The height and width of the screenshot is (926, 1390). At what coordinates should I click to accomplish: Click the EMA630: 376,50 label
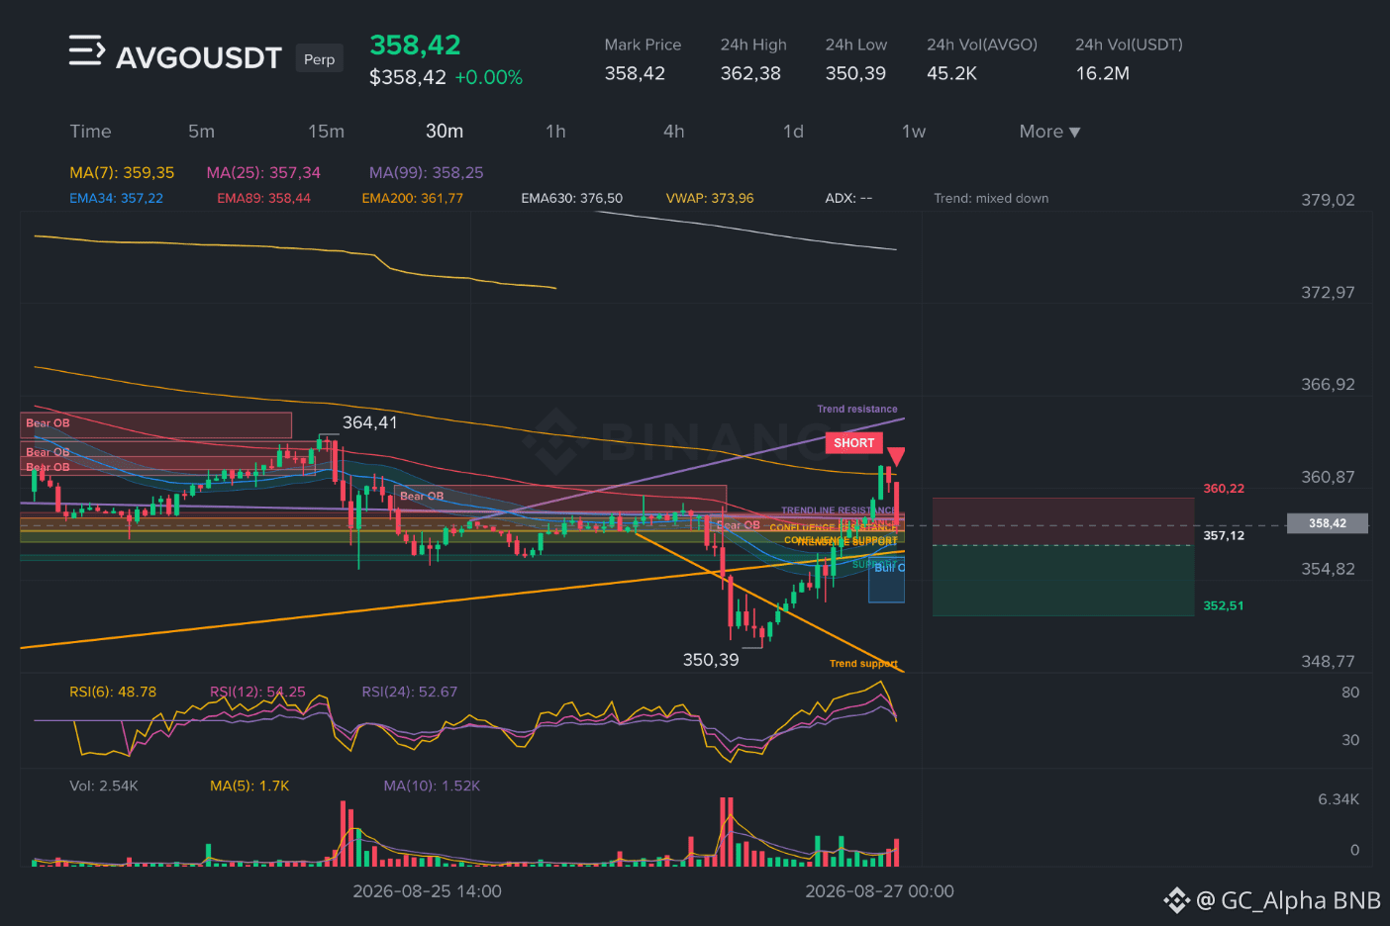(571, 198)
